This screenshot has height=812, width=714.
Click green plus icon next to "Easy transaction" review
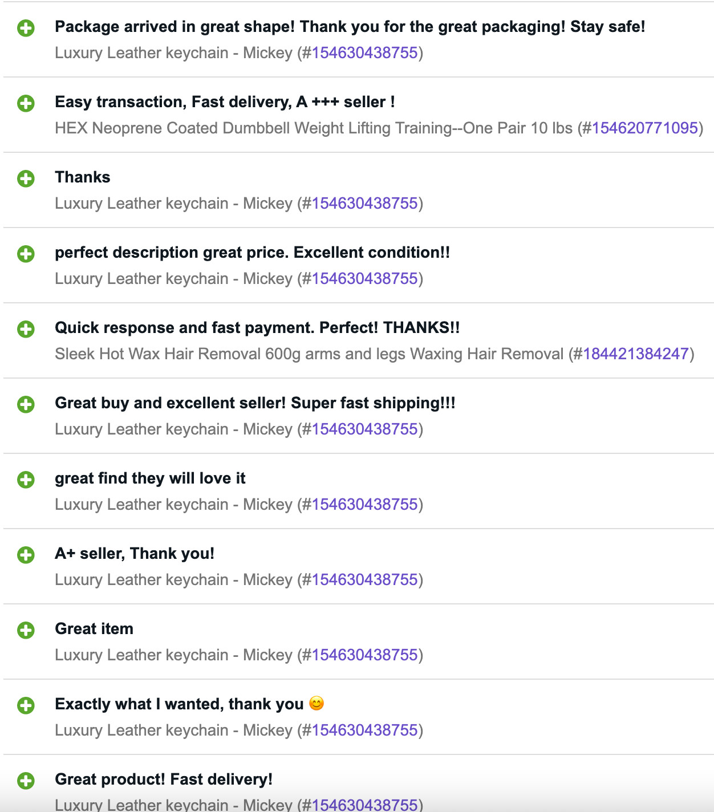point(26,103)
